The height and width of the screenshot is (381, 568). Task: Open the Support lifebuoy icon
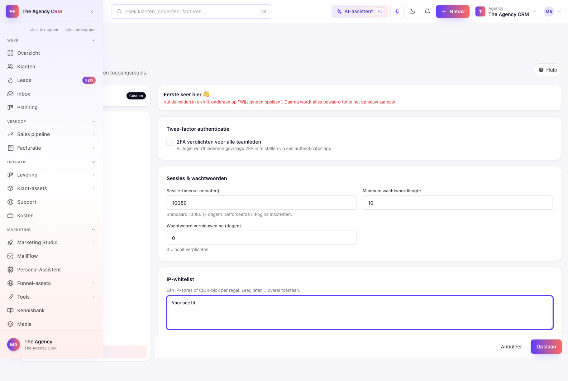tap(10, 202)
